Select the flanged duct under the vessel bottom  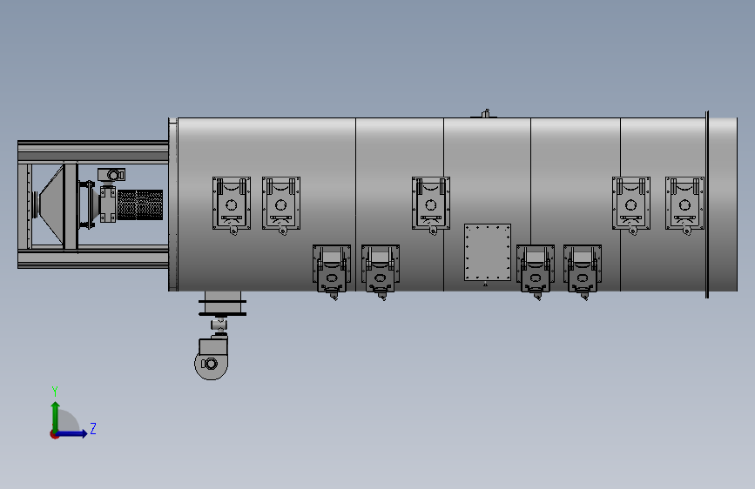[x=222, y=304]
